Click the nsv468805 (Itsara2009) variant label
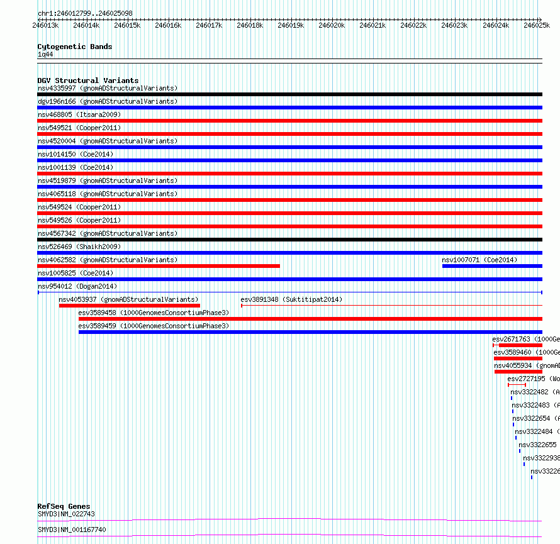 [79, 114]
